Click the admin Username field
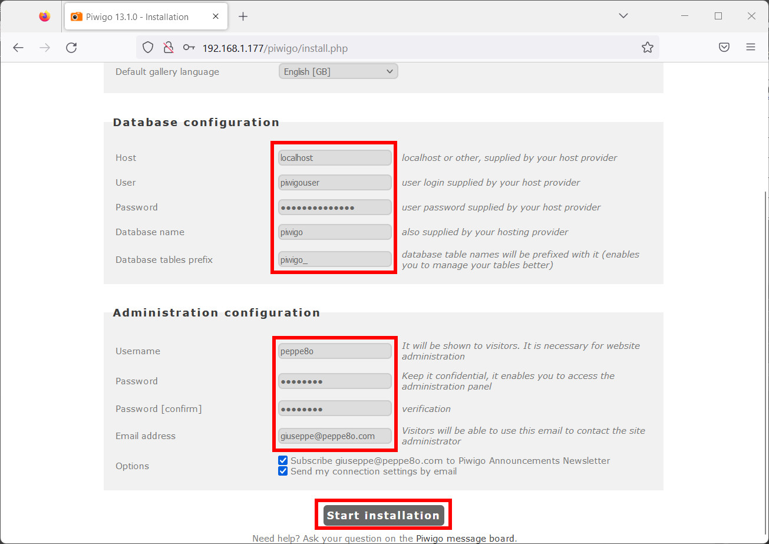769x544 pixels. 335,351
